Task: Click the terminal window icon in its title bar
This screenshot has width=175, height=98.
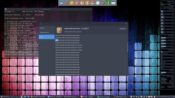Action: tap(6, 9)
